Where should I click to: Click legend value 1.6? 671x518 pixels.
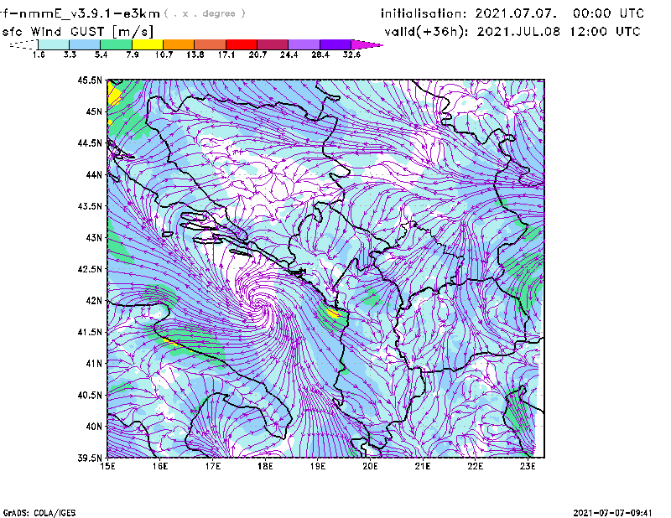point(39,54)
